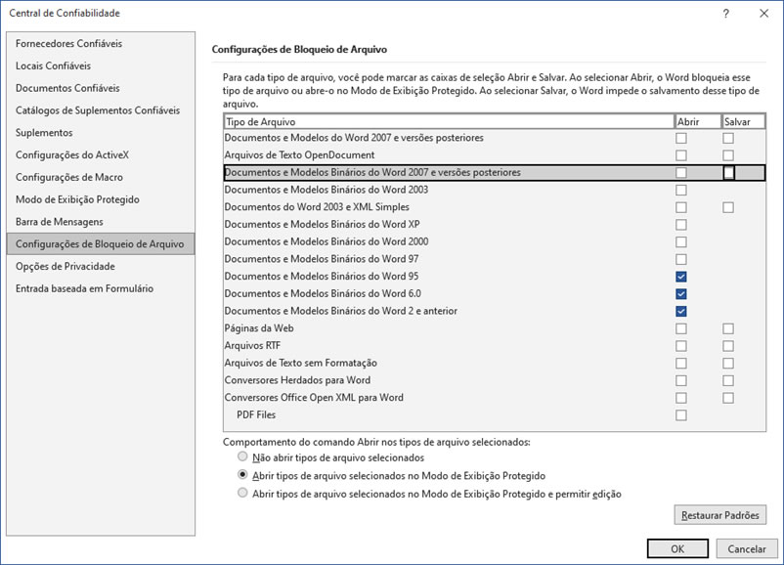784x565 pixels.
Task: Click the Restaurar Padrões button
Action: [x=720, y=515]
